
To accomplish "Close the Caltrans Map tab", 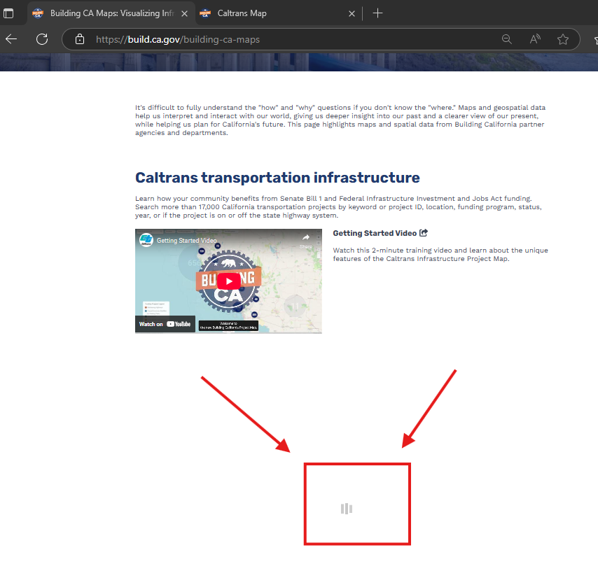I will (352, 14).
